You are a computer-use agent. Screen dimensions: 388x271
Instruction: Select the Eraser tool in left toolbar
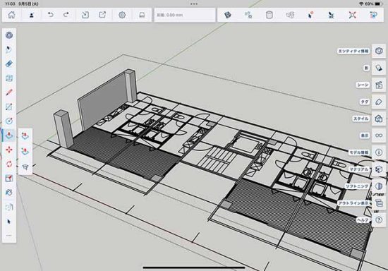pyautogui.click(x=9, y=64)
